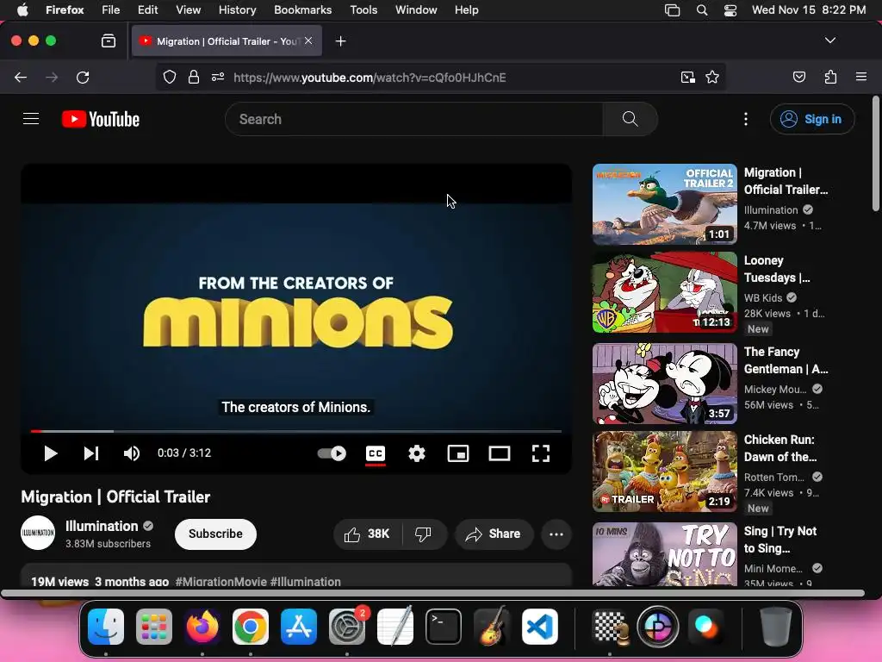
Task: Switch to miniplayer mode
Action: pyautogui.click(x=458, y=453)
